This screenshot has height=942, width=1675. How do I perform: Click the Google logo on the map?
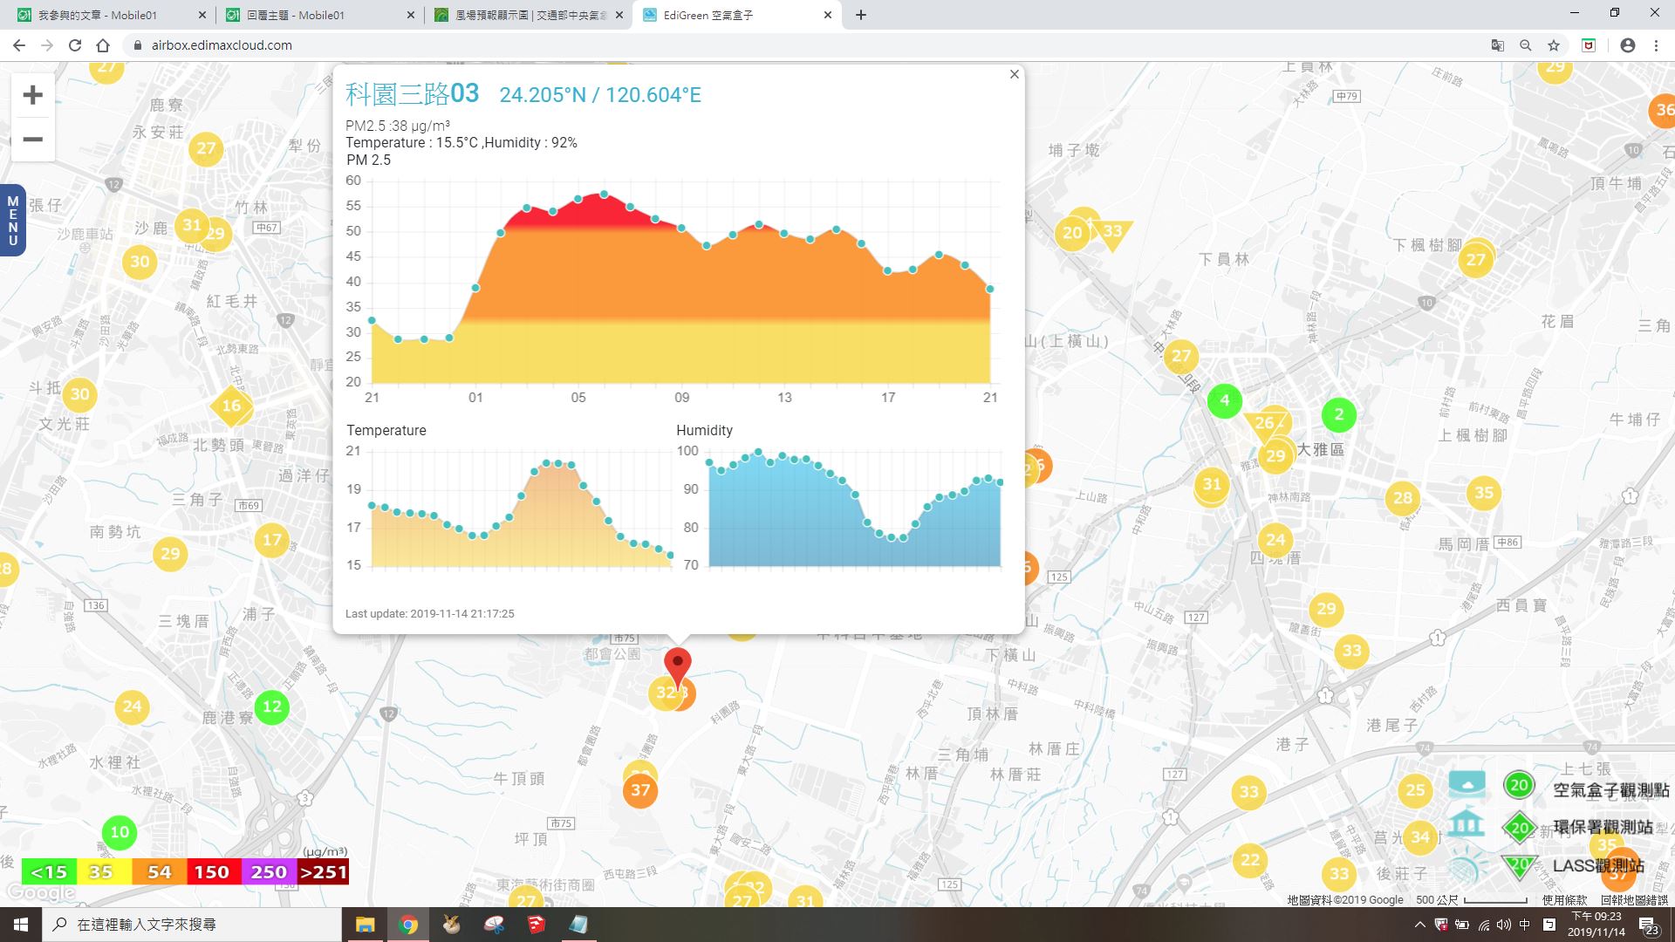[40, 893]
